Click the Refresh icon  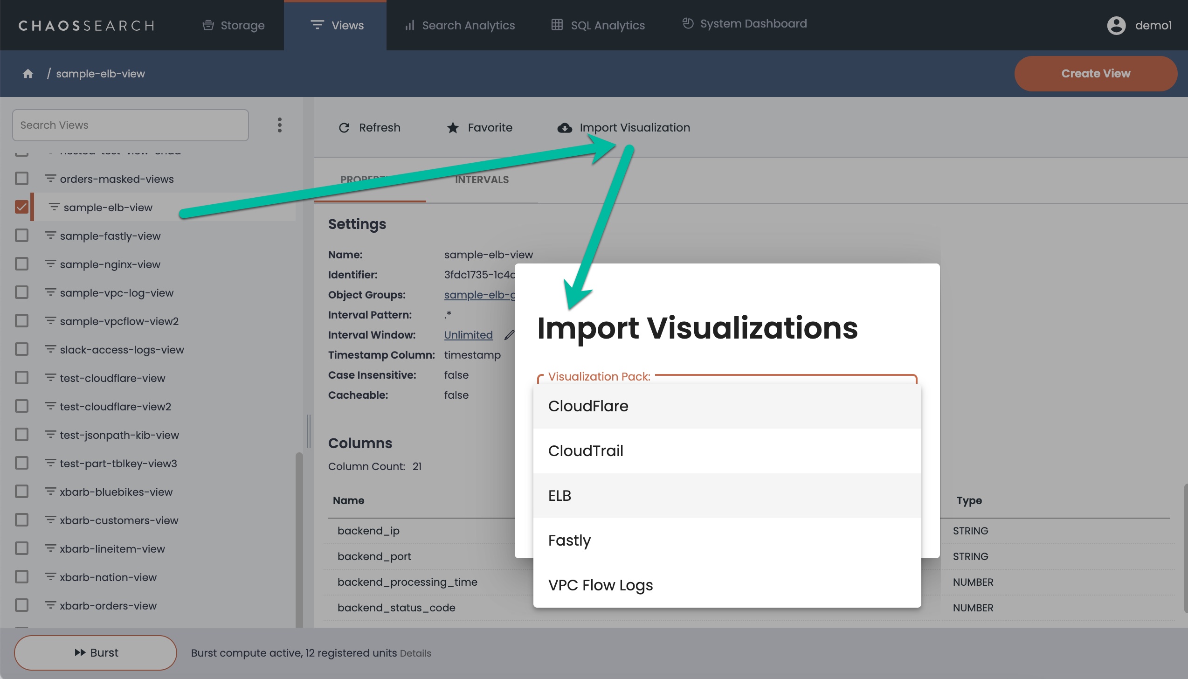(344, 128)
